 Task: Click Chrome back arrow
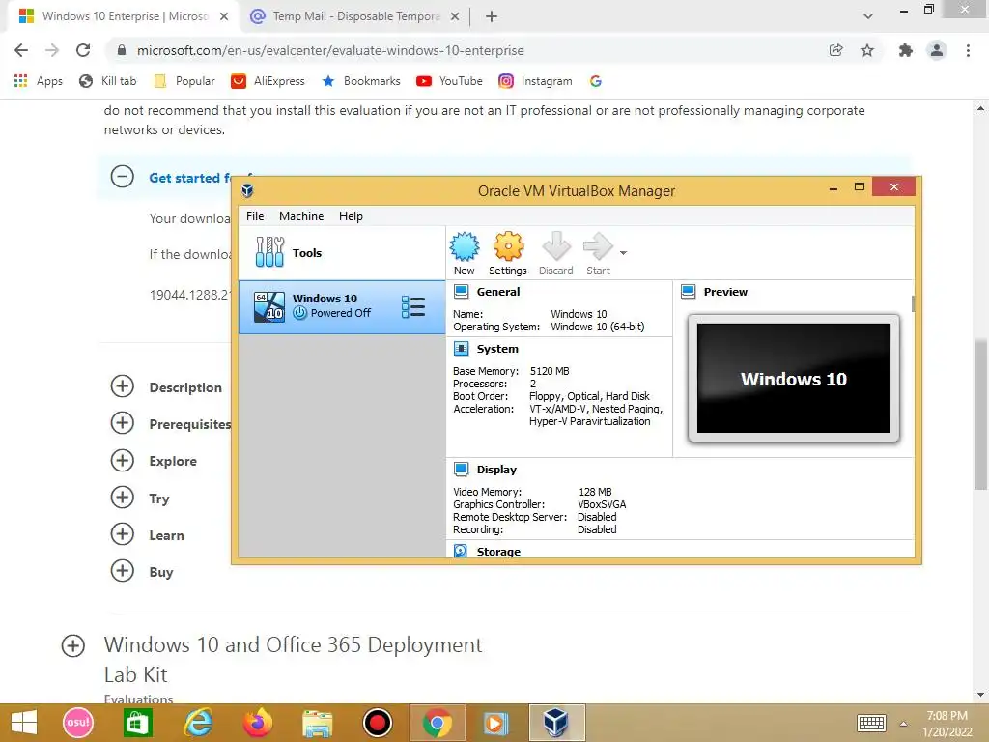point(21,50)
